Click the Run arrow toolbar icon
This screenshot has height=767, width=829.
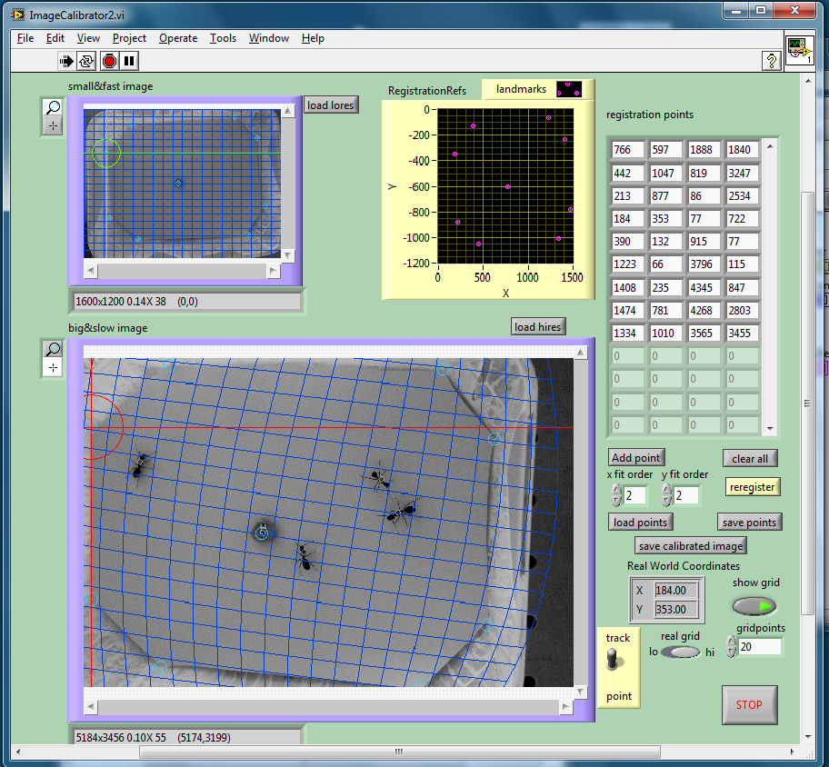[67, 61]
